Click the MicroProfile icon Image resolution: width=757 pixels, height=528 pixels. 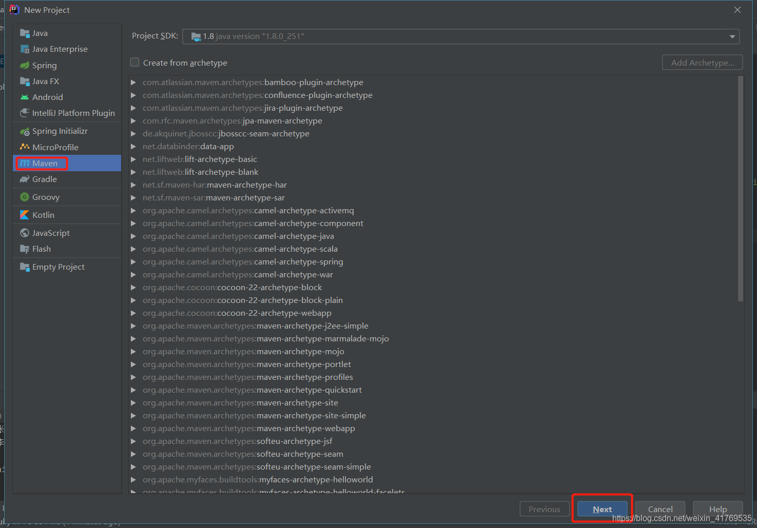pyautogui.click(x=25, y=147)
